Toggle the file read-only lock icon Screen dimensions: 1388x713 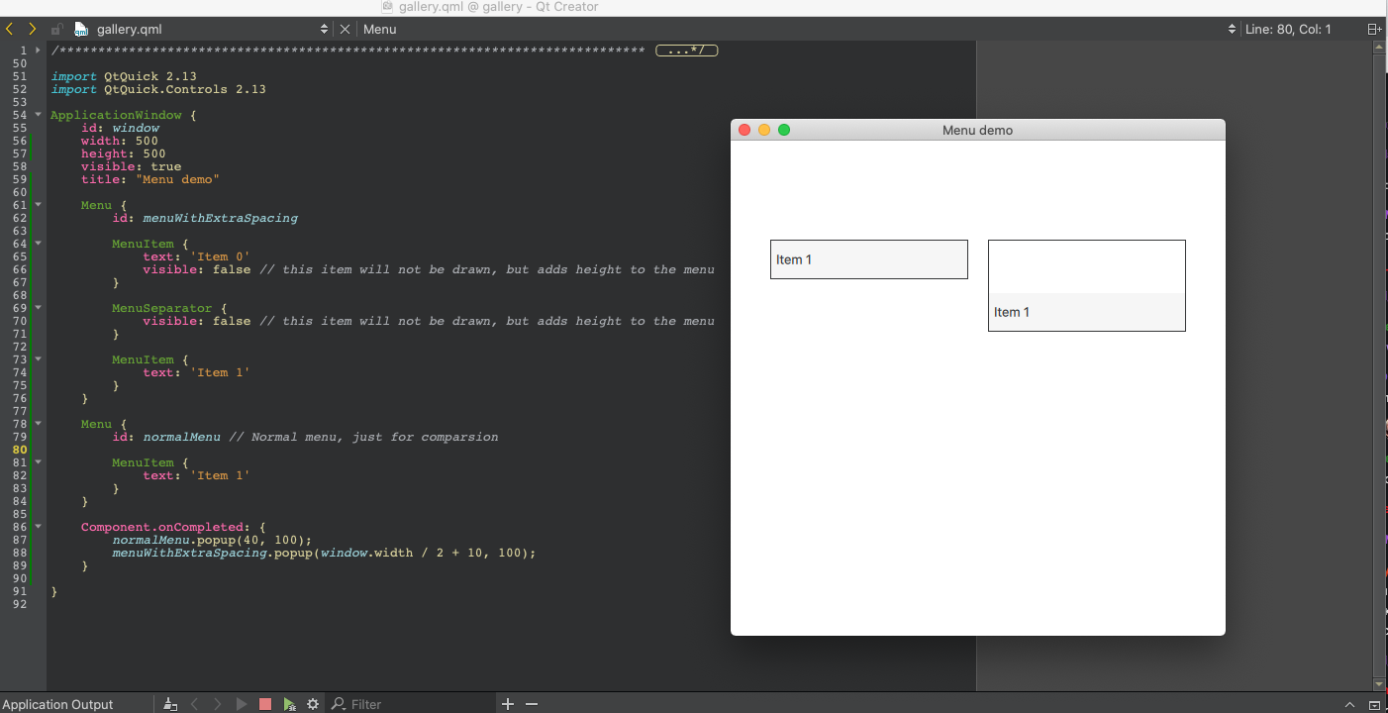pyautogui.click(x=56, y=29)
